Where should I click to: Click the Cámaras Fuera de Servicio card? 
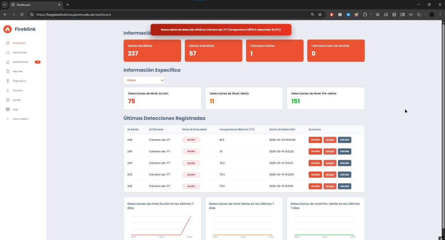(336, 51)
